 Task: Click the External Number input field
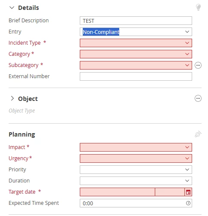pos(136,76)
